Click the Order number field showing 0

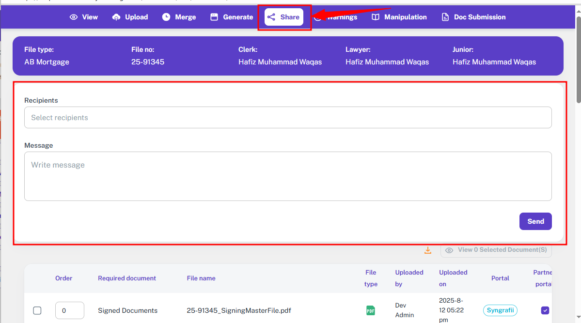pyautogui.click(x=70, y=310)
